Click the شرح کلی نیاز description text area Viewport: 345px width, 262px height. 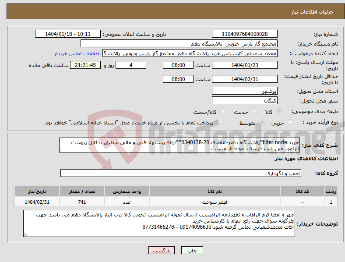pyautogui.click(x=180, y=145)
